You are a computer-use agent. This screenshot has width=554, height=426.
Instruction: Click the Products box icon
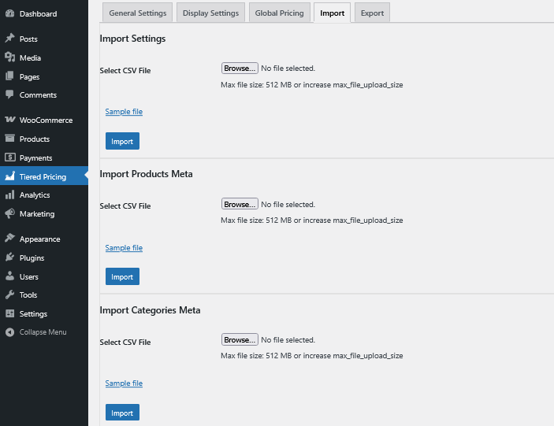pos(9,139)
